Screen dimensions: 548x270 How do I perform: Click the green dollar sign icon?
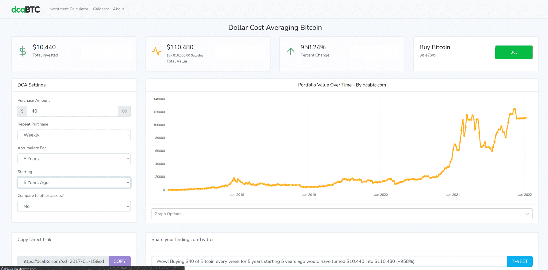coord(23,51)
